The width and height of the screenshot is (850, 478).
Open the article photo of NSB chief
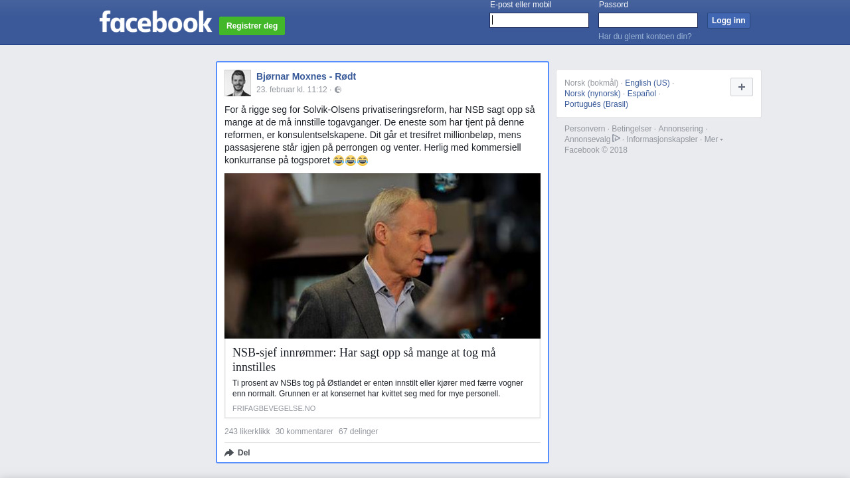(x=382, y=256)
